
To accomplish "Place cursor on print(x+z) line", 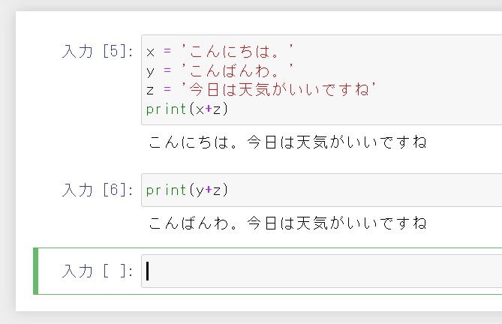I will coord(187,109).
